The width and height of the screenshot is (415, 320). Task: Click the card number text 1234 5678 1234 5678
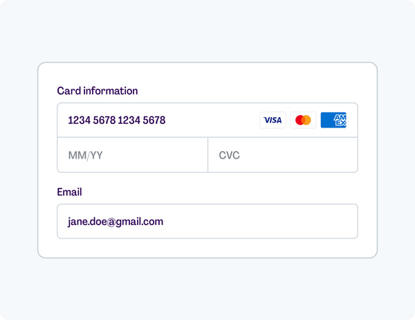point(116,121)
